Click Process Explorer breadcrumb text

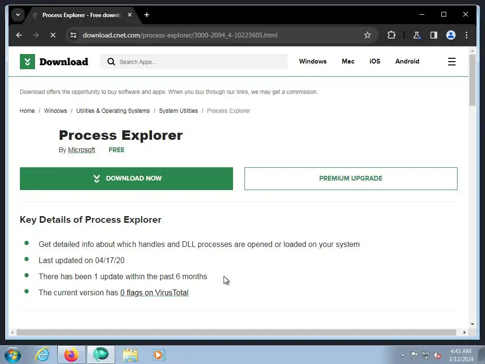coord(228,111)
